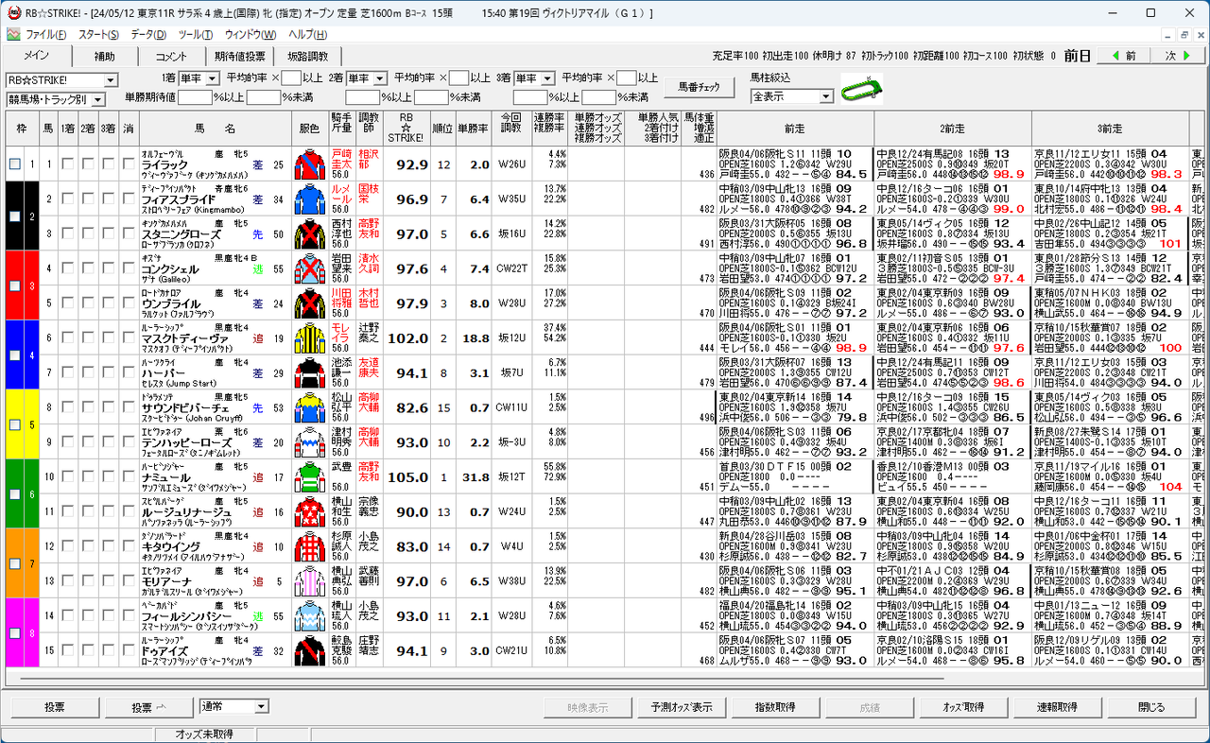
Task: Click the 3着 平均的率 multiplier input box
Action: click(x=627, y=78)
